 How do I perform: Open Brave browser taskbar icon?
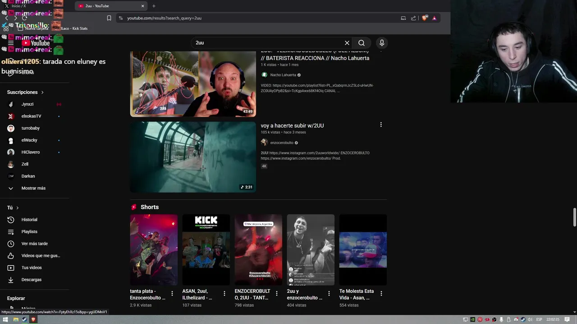[x=33, y=319]
